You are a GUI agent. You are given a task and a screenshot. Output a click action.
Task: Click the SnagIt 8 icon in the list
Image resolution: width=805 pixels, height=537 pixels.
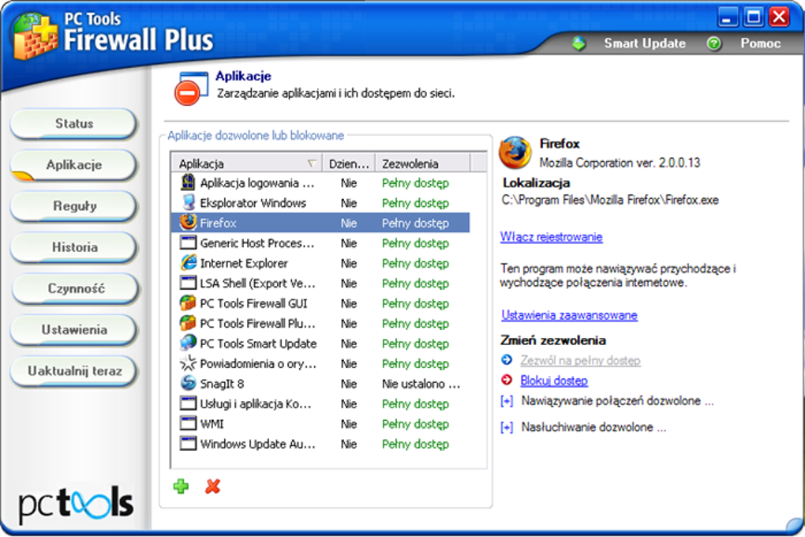pyautogui.click(x=189, y=383)
